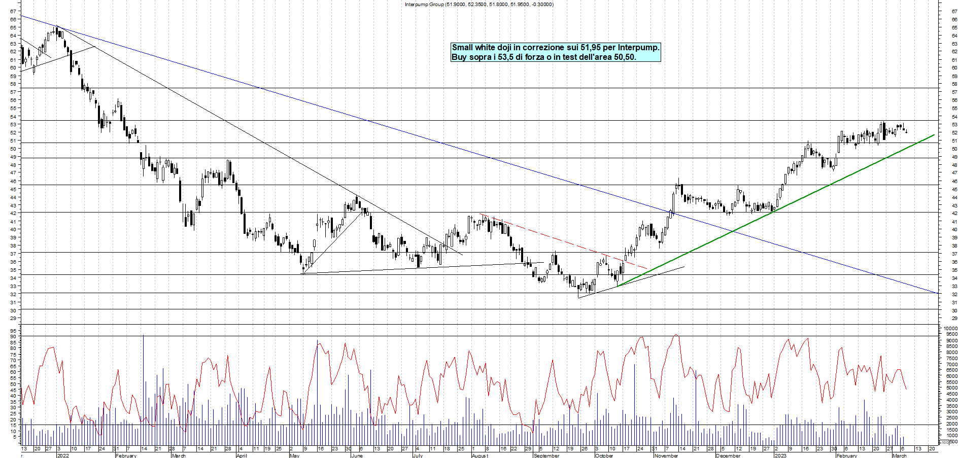Screen dimensions: 959x458
Task: Click the 'August' month label
Action: click(480, 455)
